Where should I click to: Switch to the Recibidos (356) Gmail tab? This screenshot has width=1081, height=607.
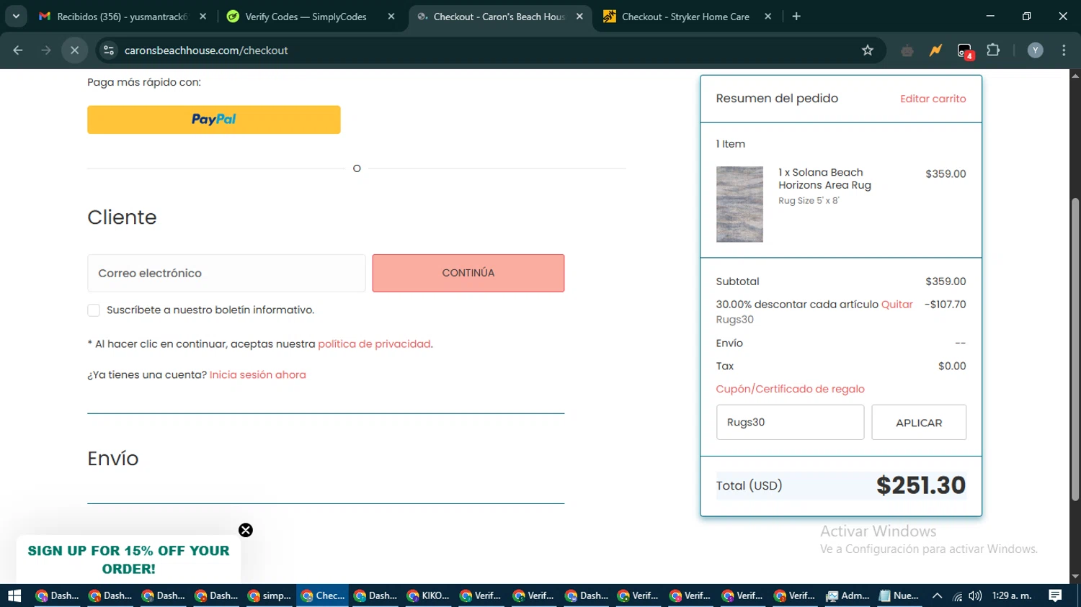point(123,17)
